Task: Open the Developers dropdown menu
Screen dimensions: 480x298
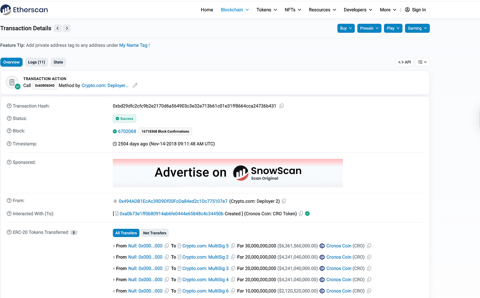Action: [x=358, y=10]
